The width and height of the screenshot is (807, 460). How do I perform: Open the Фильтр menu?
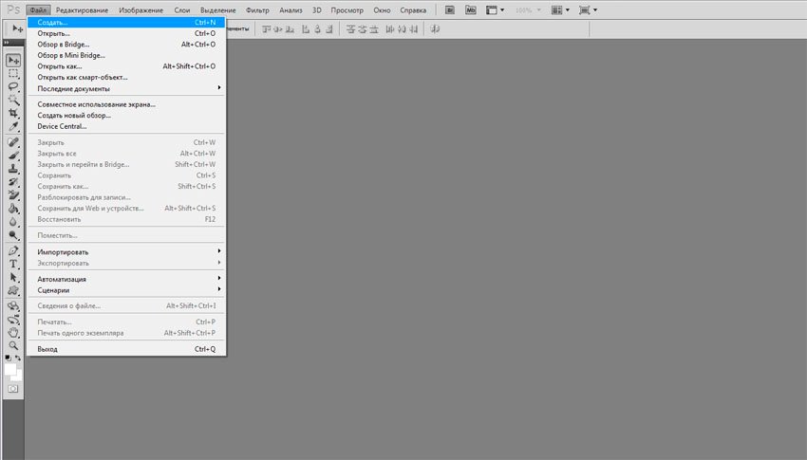click(257, 9)
